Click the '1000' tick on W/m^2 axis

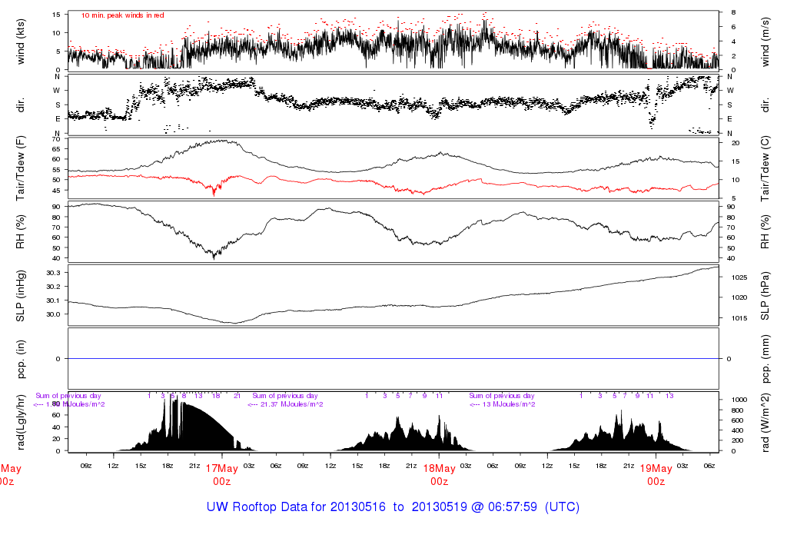point(739,400)
